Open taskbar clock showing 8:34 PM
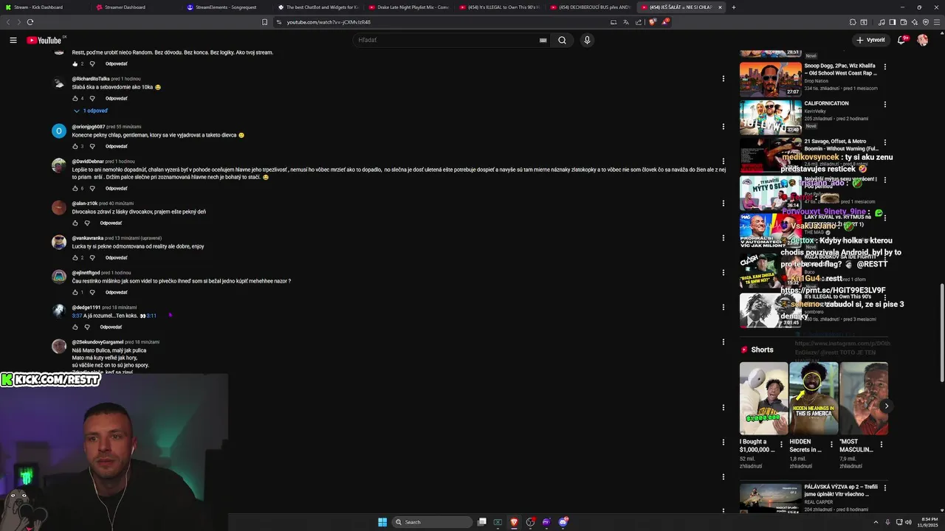Screen dimensions: 945x531 tap(928, 522)
